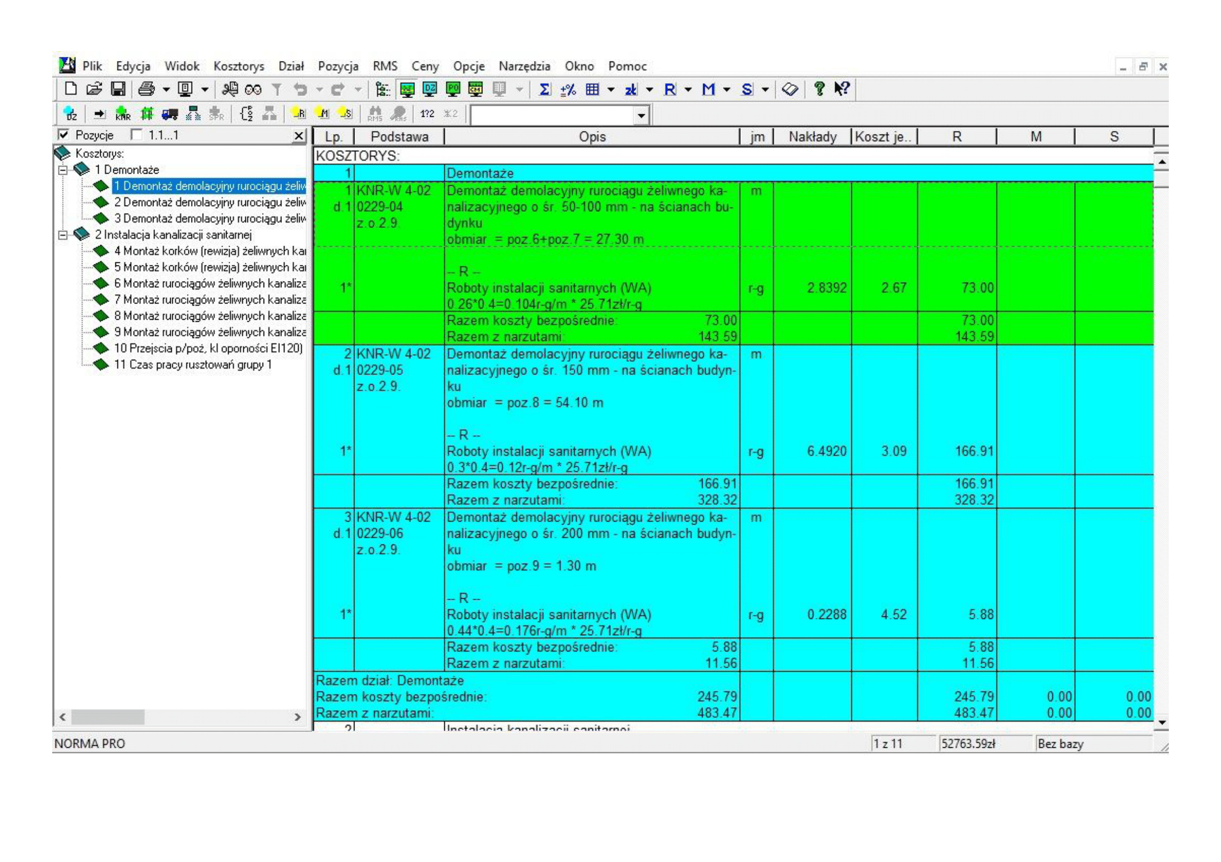Click the table vertical scrollbar down arrow
Viewport: 1221px width, 862px height.
pyautogui.click(x=1162, y=722)
